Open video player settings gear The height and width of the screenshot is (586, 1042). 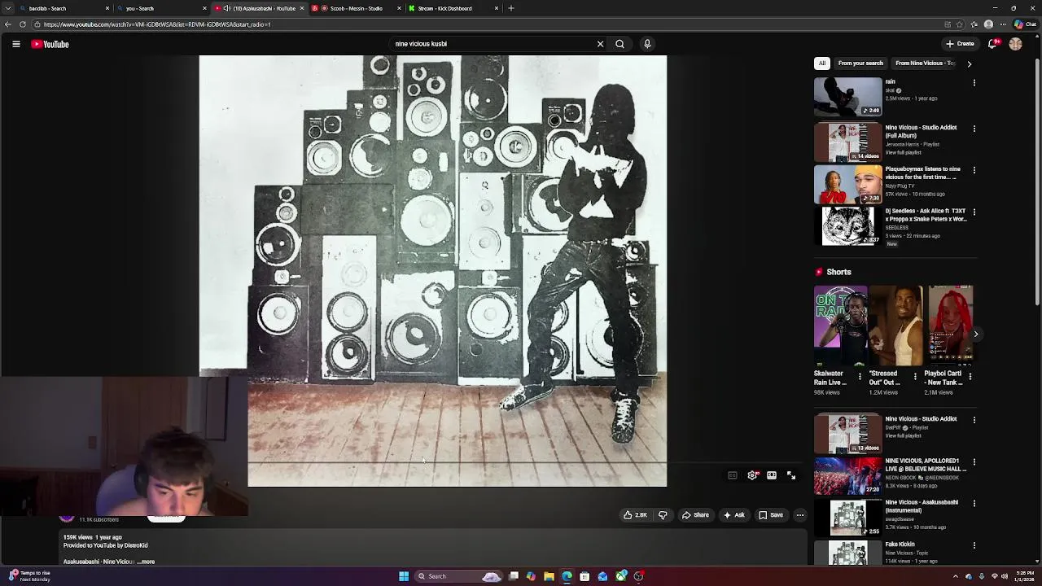pyautogui.click(x=752, y=475)
